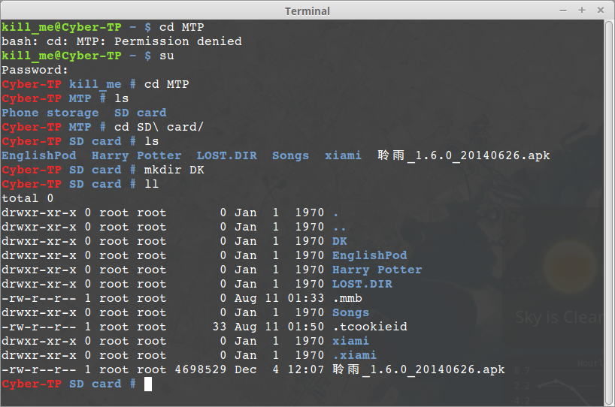
Task: Click the 'su' command text
Action: (x=167, y=56)
